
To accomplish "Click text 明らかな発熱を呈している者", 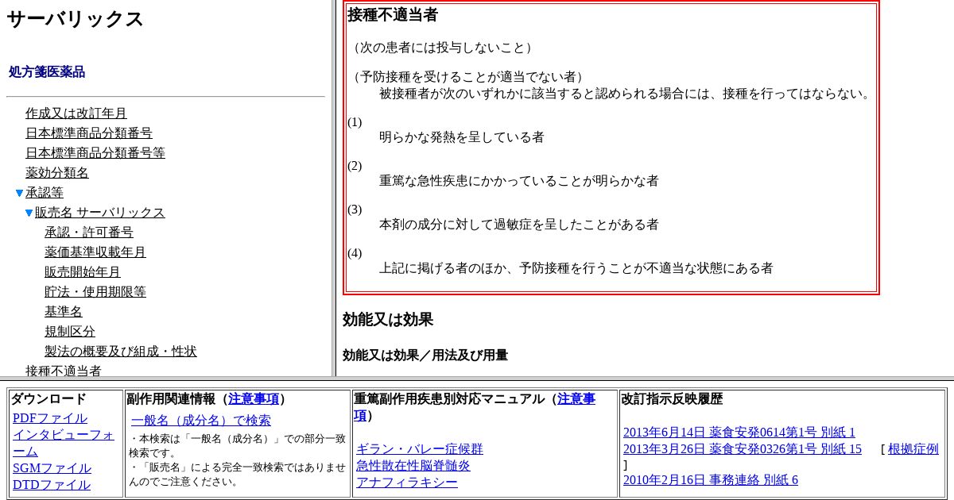I will pos(462,137).
